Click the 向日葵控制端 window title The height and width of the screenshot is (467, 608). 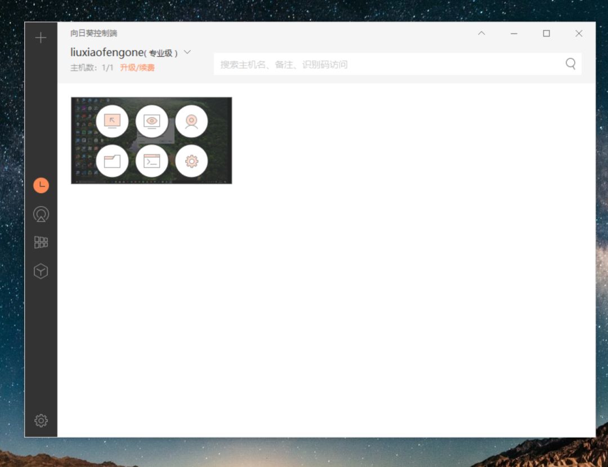click(94, 33)
